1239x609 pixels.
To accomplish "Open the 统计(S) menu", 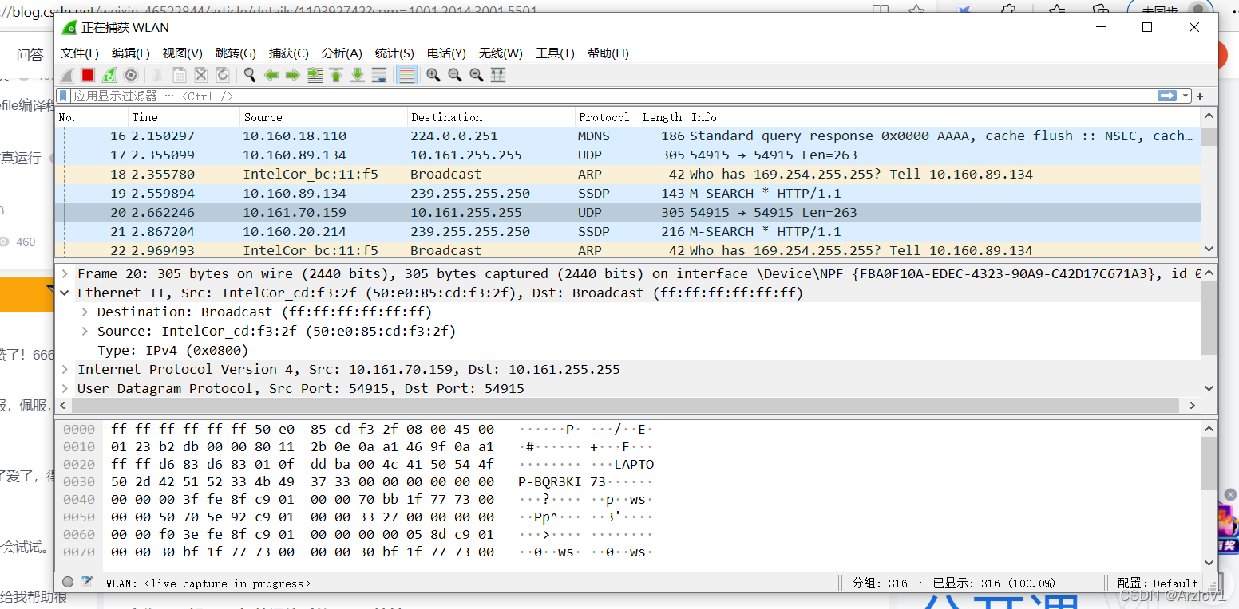I will coord(394,53).
